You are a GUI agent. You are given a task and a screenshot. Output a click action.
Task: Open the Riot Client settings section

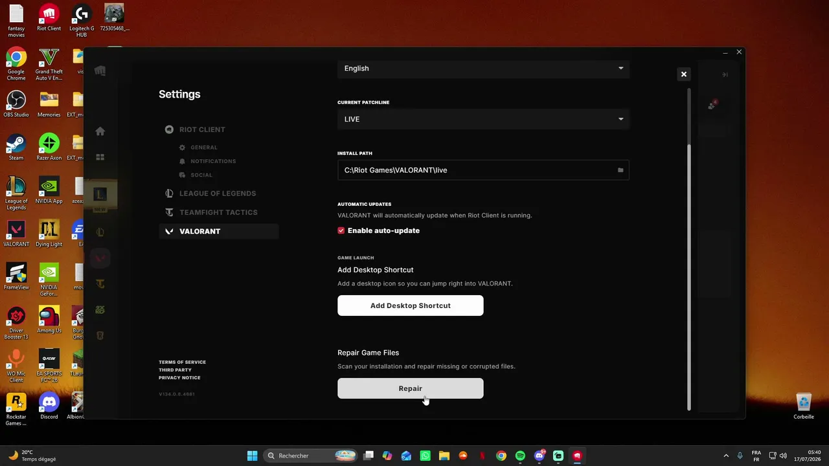[195, 129]
